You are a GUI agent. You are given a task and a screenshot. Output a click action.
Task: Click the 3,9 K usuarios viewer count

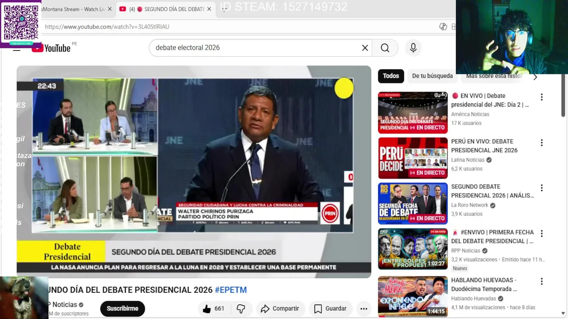(467, 214)
